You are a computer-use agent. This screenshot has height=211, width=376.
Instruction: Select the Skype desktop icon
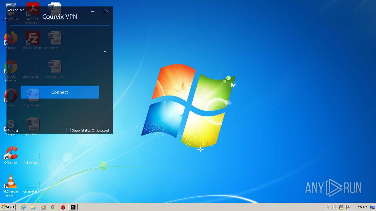[x=11, y=127]
